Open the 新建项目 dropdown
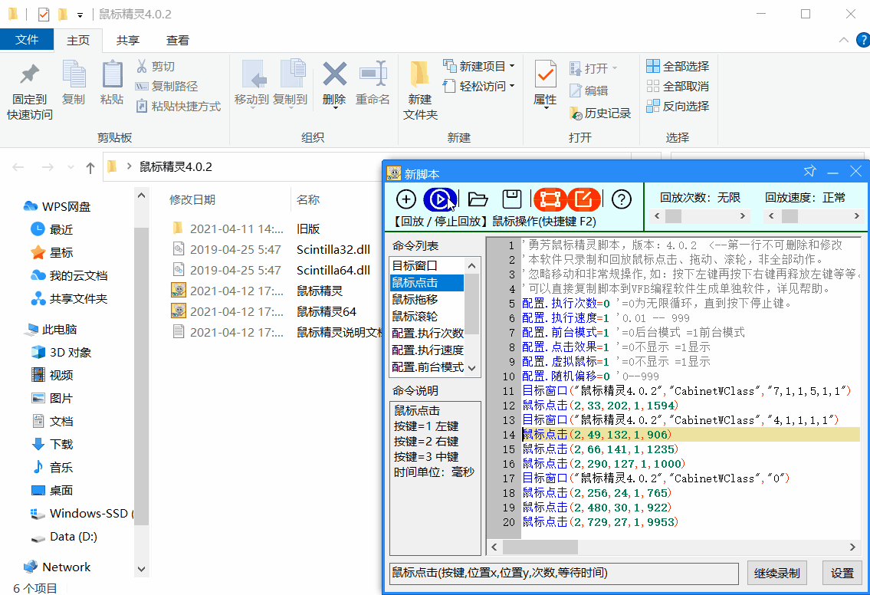Viewport: 870px width, 595px height. pyautogui.click(x=511, y=66)
